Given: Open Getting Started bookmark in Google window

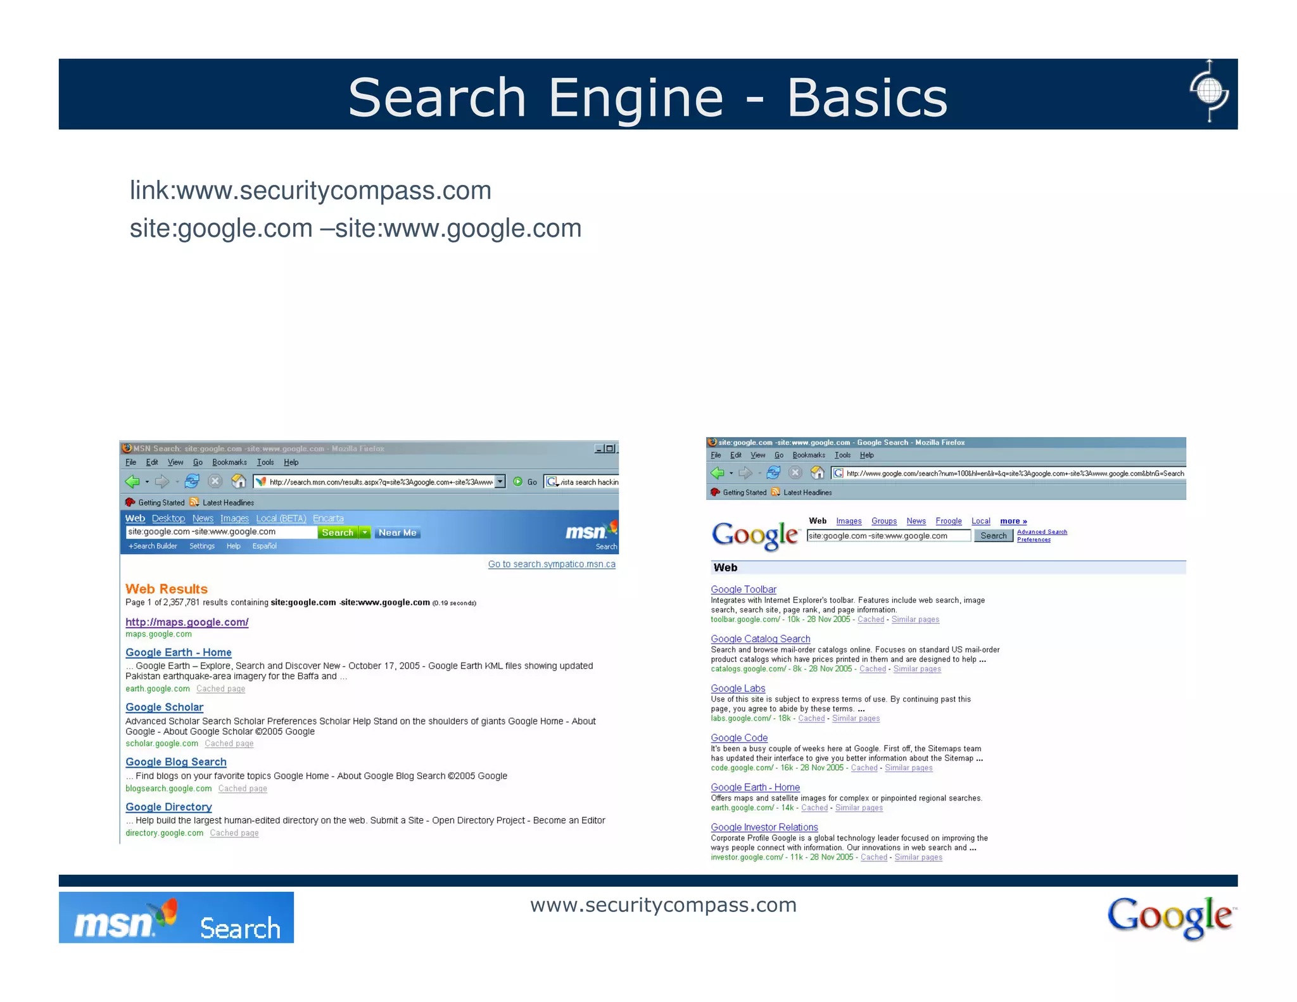Looking at the screenshot, I should [738, 493].
